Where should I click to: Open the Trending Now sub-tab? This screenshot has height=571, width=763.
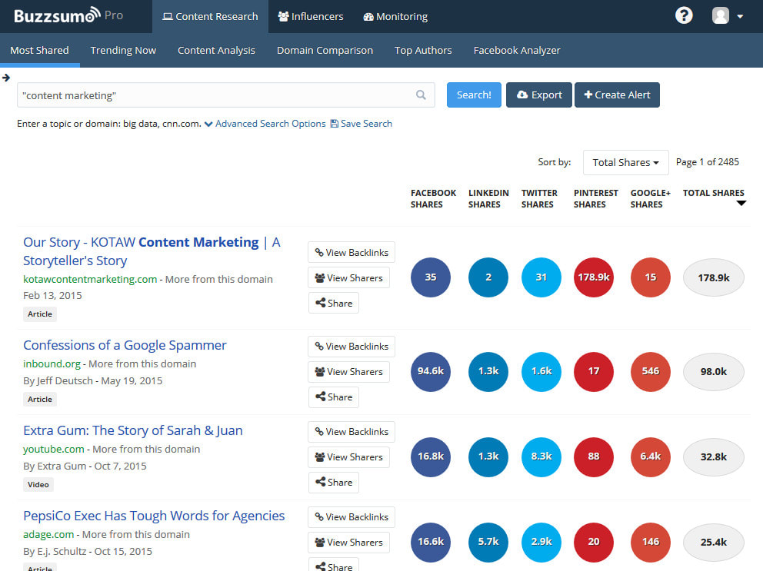click(123, 50)
